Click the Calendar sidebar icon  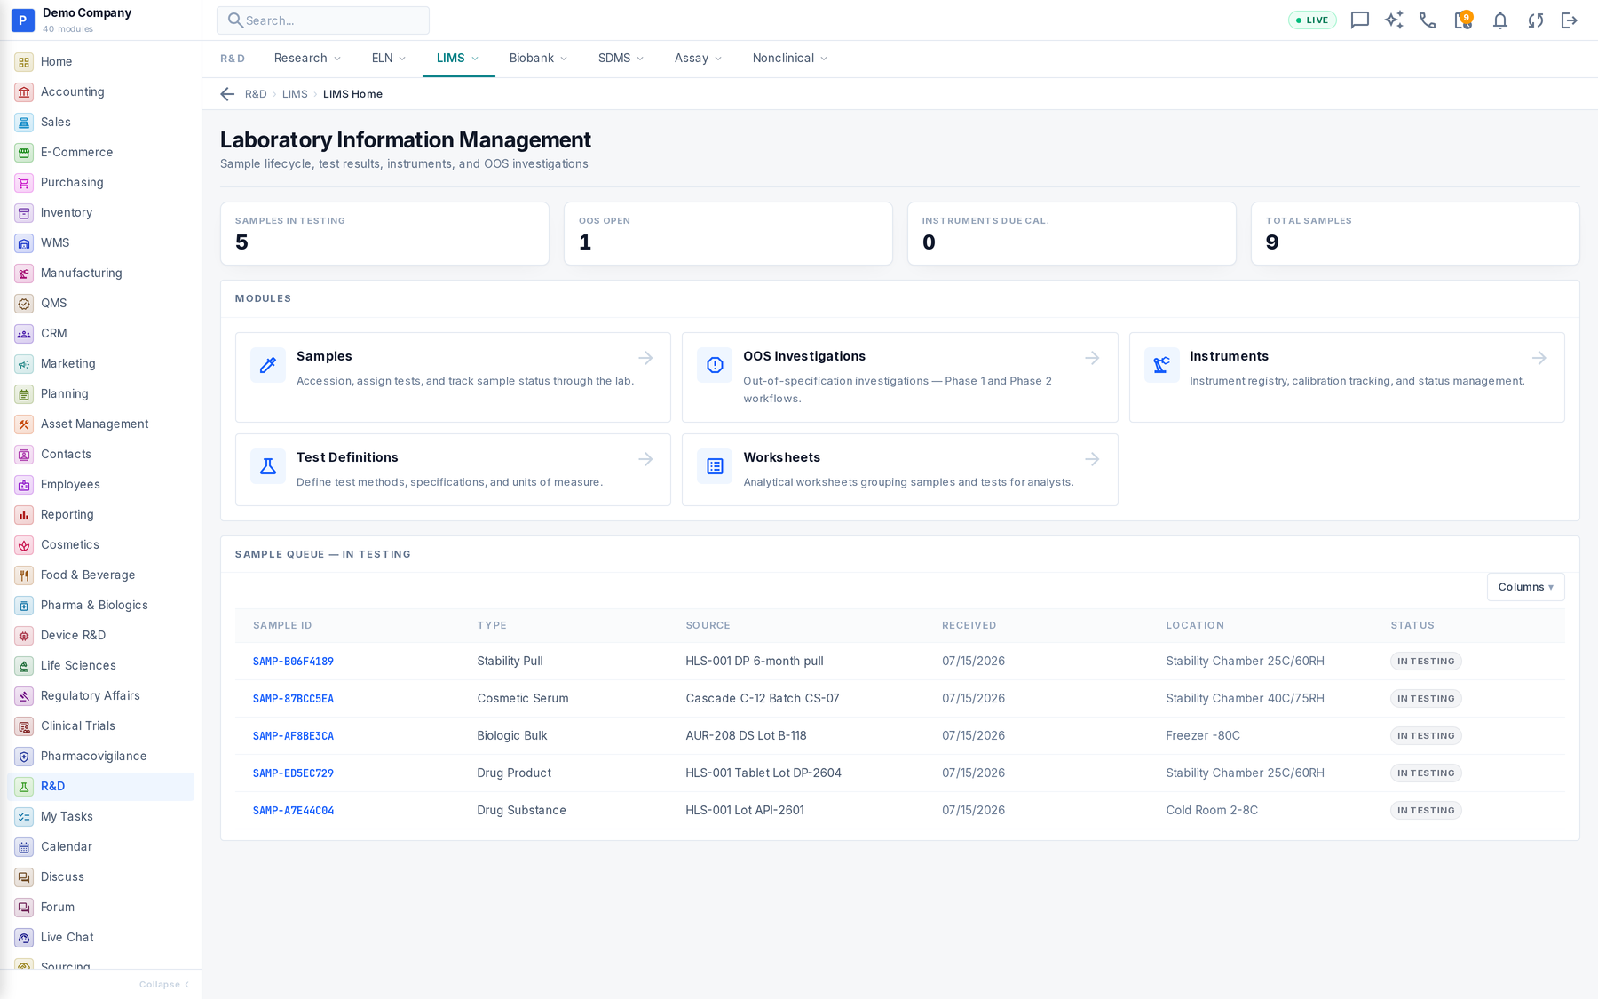pos(24,847)
